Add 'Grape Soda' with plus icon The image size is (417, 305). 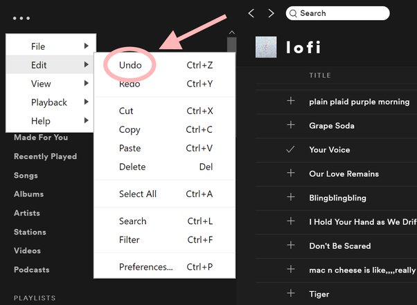[291, 124]
